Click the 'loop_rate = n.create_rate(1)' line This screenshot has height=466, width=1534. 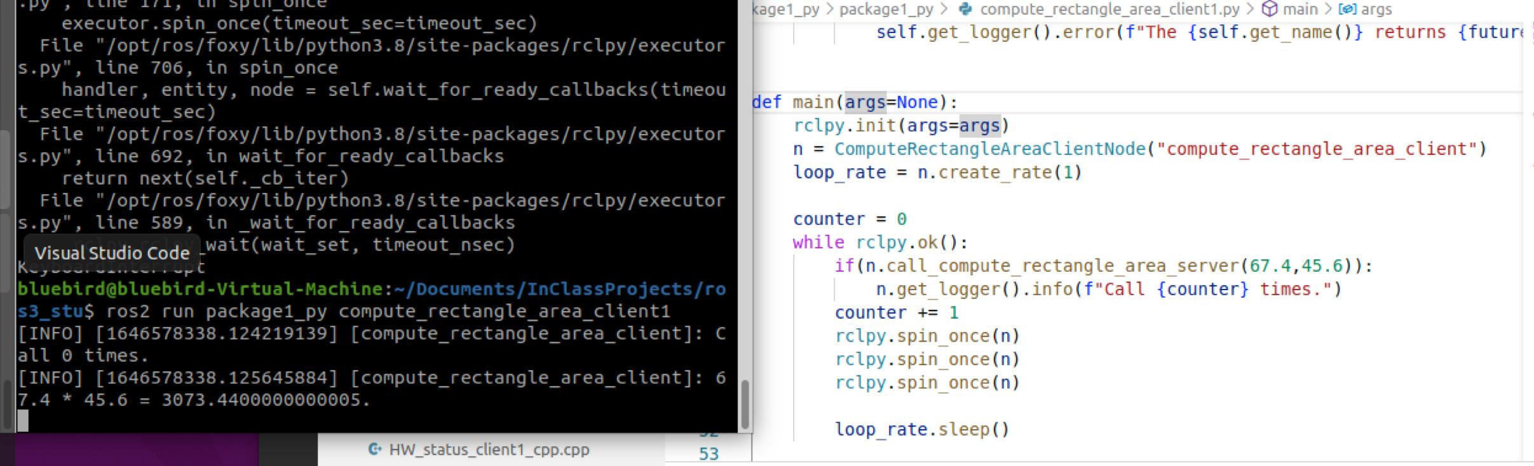[937, 173]
